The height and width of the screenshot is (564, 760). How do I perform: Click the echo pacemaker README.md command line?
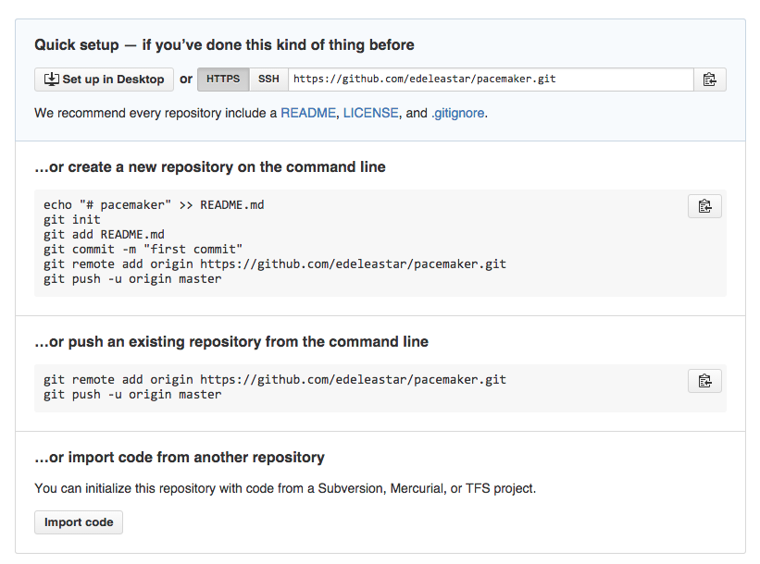(x=154, y=205)
